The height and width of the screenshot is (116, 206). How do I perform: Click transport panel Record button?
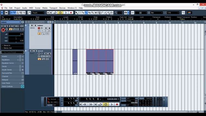click(x=117, y=104)
